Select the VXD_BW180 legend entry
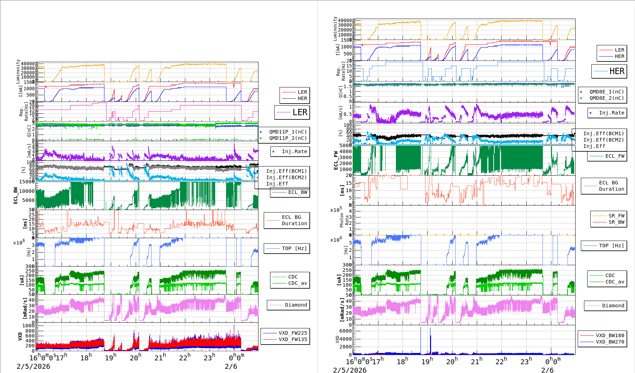 (x=602, y=335)
